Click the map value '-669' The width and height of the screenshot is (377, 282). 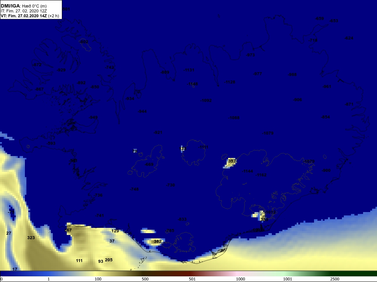149,165
